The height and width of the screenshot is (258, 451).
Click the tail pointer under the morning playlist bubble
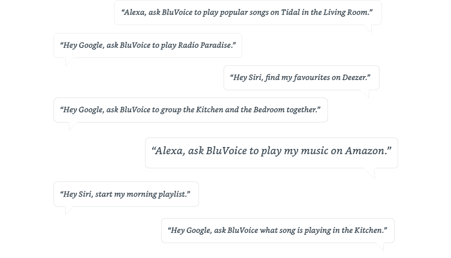pos(67,210)
